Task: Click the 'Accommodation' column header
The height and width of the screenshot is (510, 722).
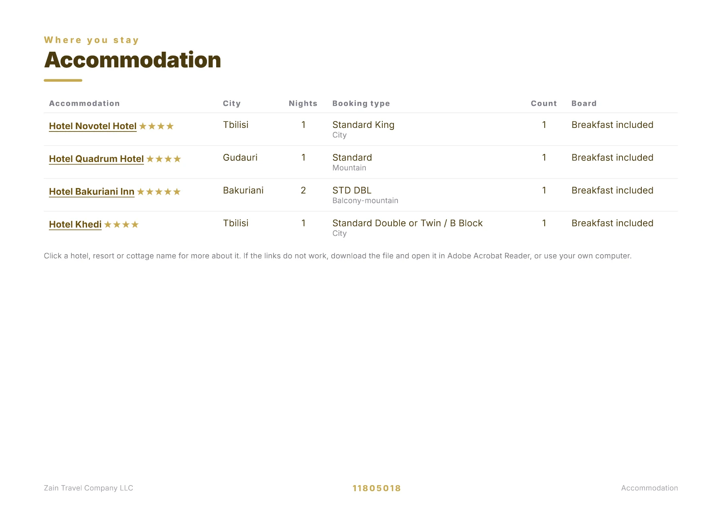Action: click(84, 103)
